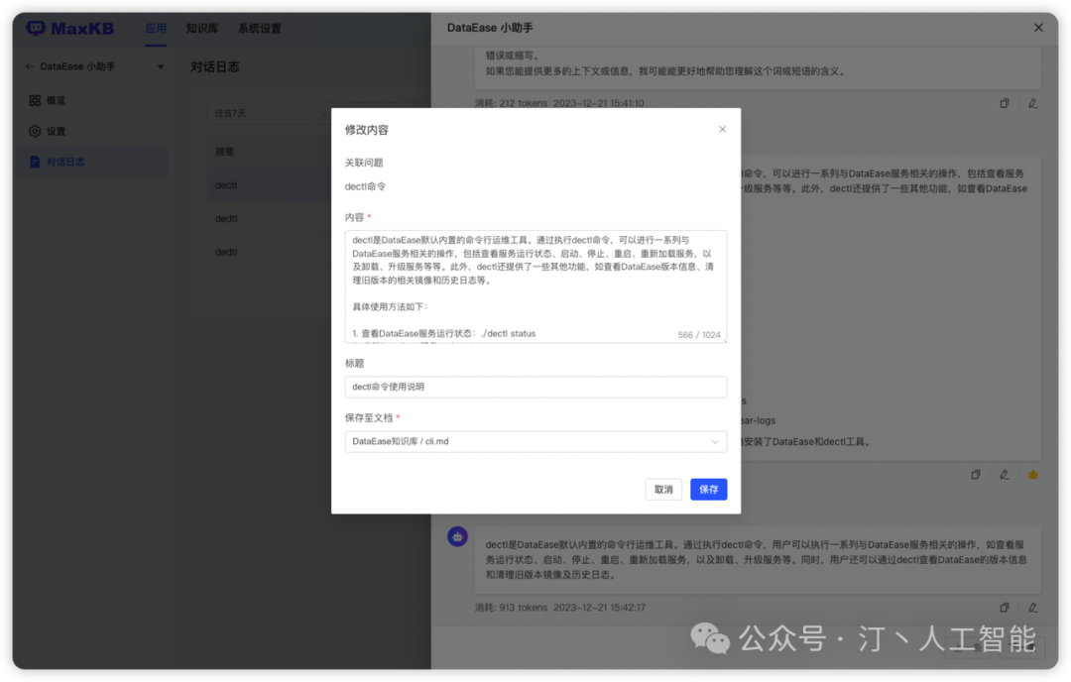Open the 保存至文档 dropdown
The height and width of the screenshot is (682, 1071).
point(535,442)
